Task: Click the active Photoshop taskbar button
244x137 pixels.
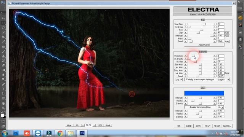Action: tap(82, 133)
